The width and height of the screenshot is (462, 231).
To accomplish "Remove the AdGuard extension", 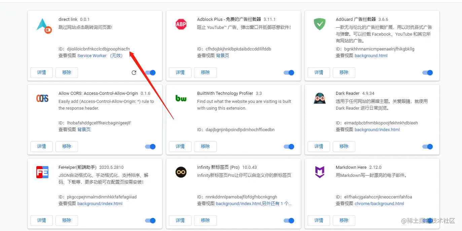I will point(344,73).
